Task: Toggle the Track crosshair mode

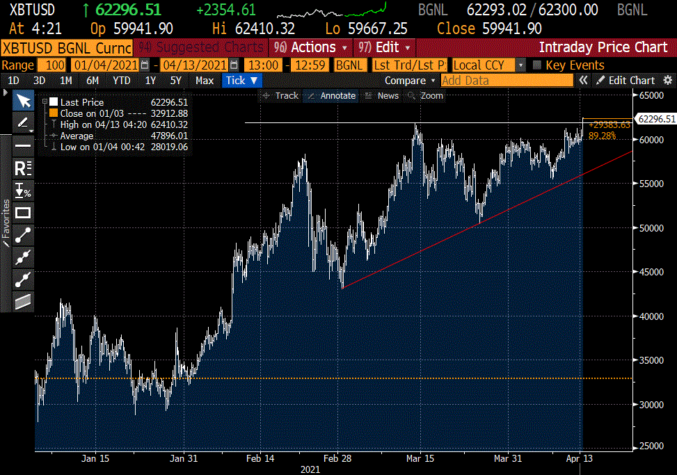Action: point(280,96)
